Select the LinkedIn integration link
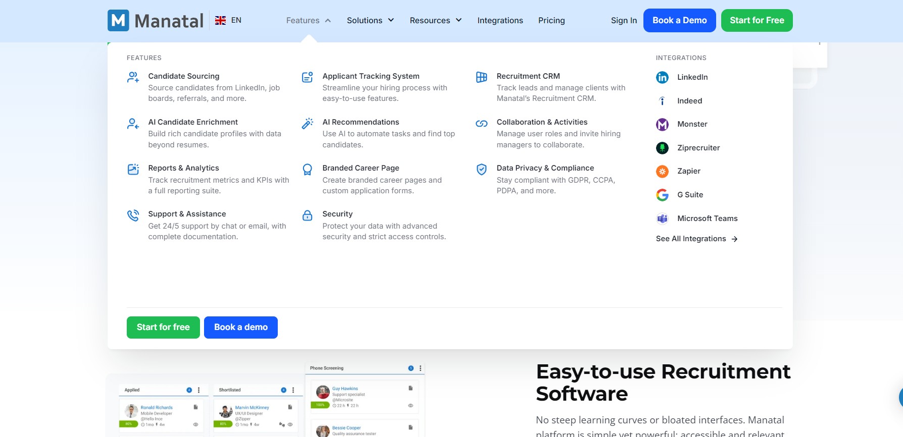 click(692, 77)
